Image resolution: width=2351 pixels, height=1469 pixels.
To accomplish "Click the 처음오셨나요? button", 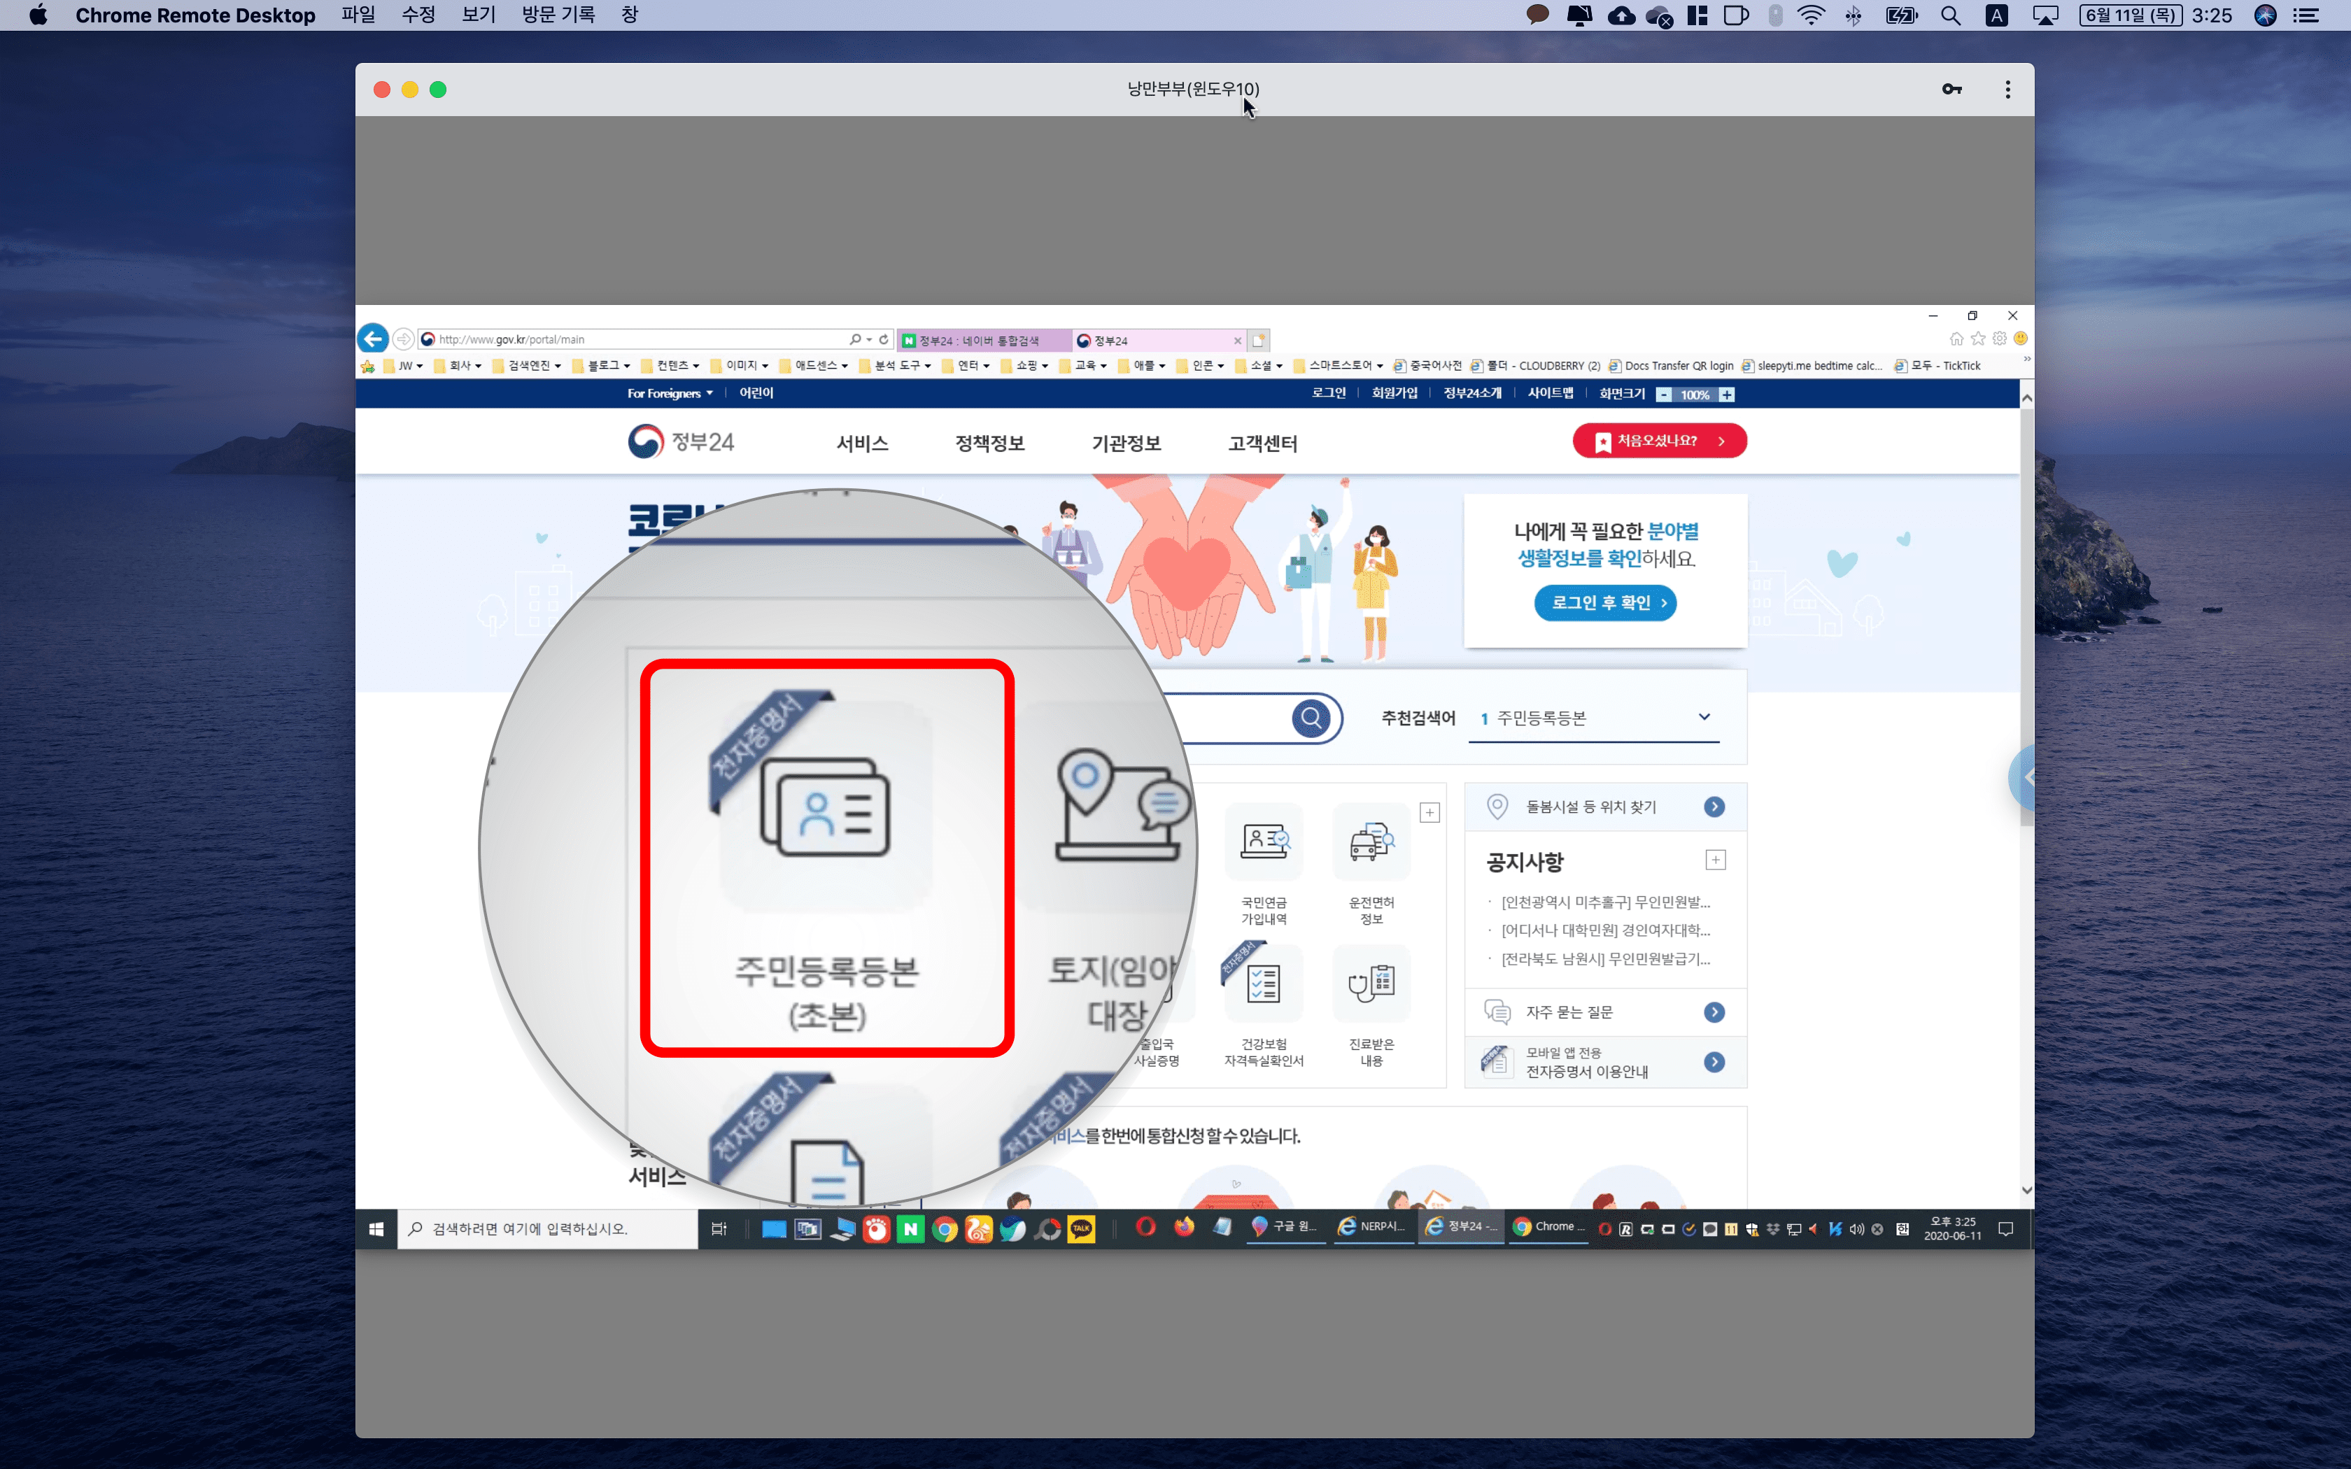I will click(1658, 441).
